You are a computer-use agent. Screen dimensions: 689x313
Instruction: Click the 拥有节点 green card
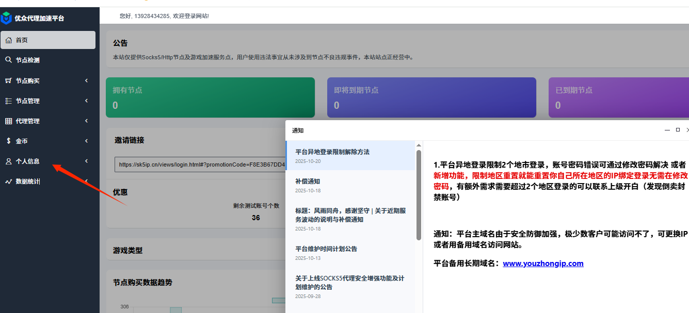[x=210, y=97]
